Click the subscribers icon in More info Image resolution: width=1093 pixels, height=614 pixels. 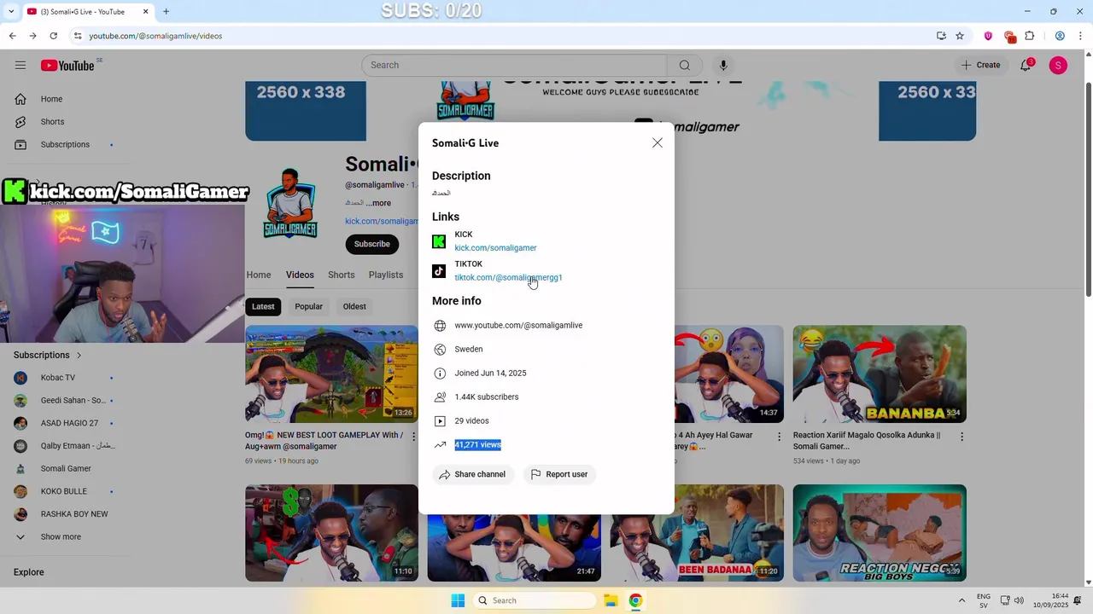pos(440,397)
